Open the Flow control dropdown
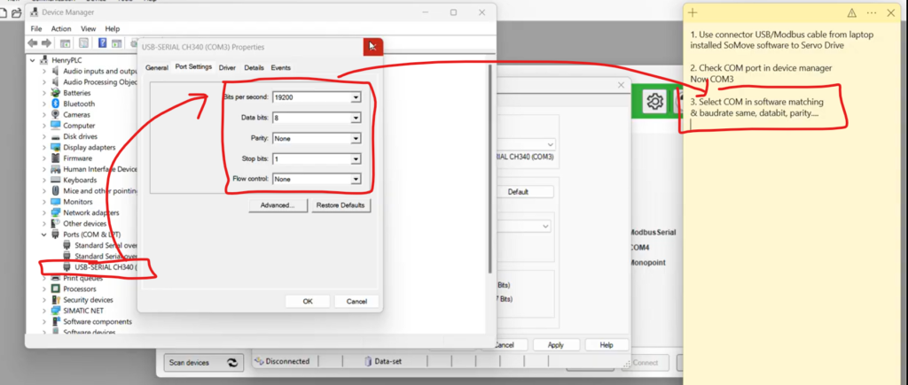Screen dimensions: 908x385 click(x=356, y=180)
